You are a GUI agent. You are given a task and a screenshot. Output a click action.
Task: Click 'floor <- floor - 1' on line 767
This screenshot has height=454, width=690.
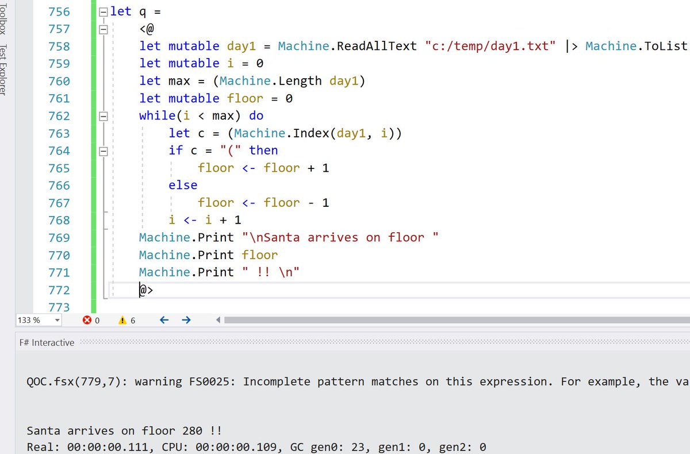(x=263, y=203)
